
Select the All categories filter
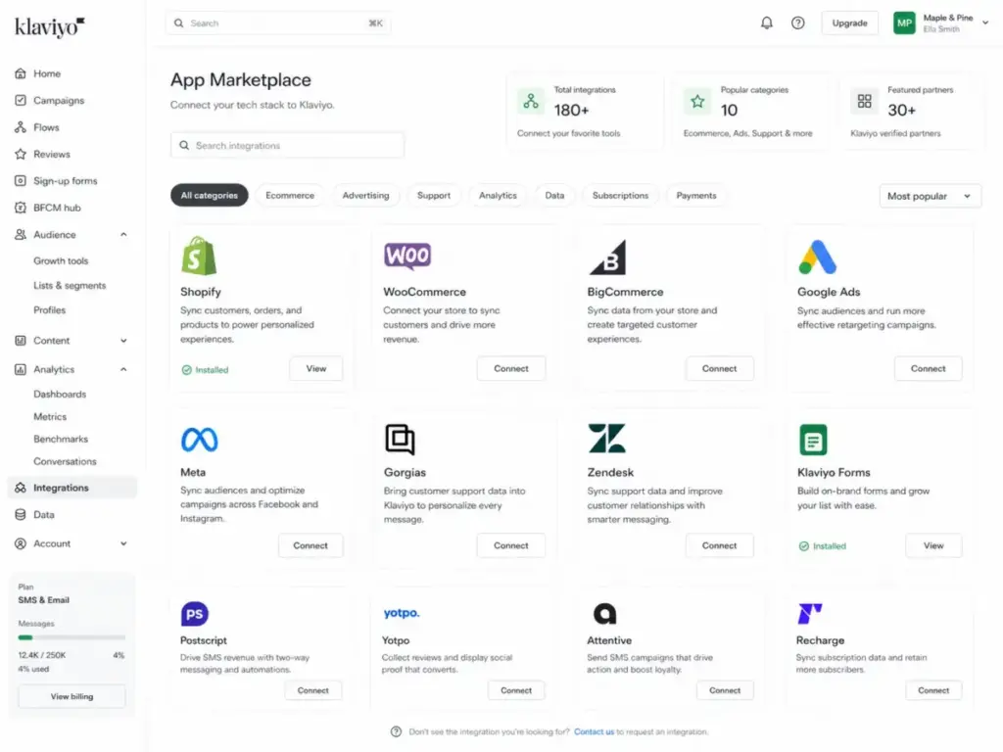pyautogui.click(x=210, y=196)
